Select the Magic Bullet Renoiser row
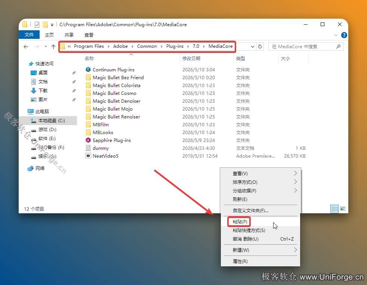367x285 pixels. [x=195, y=117]
